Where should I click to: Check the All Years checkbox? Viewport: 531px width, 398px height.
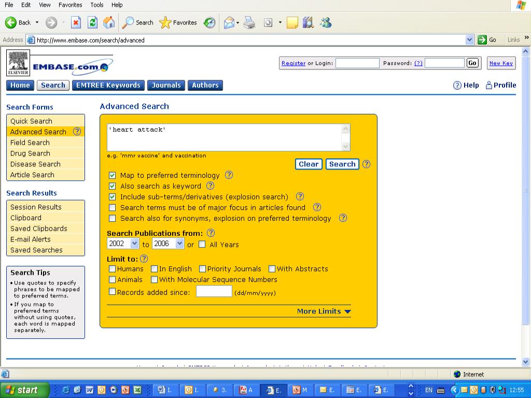coord(202,245)
